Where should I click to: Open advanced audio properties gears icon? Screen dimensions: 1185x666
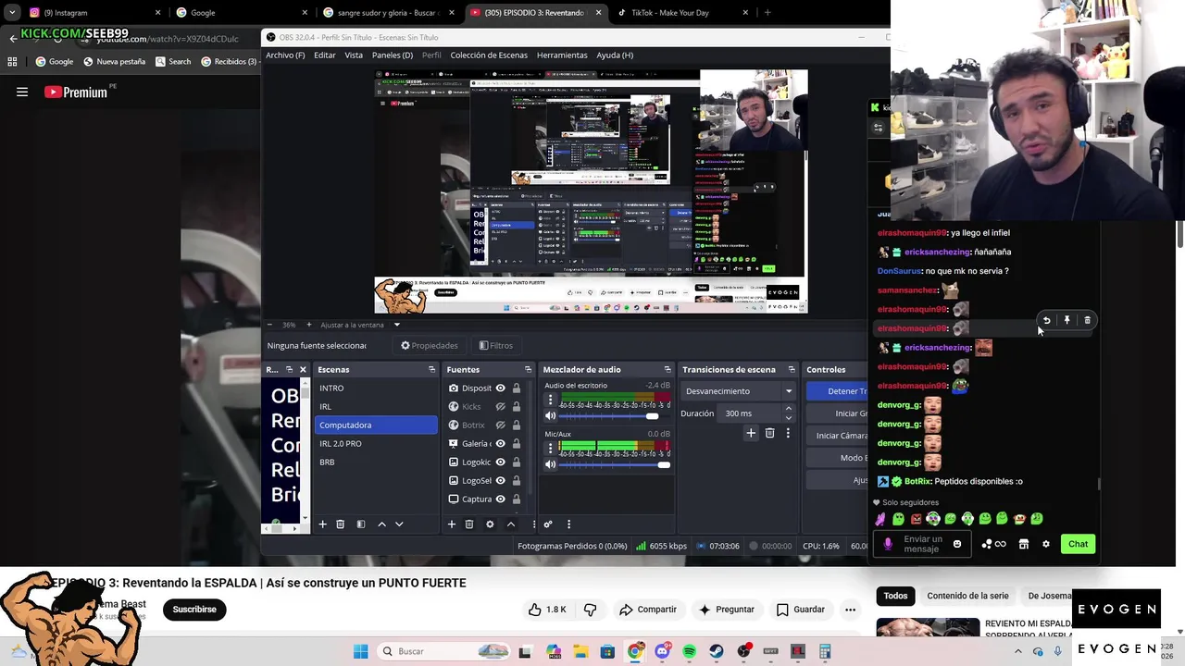pos(548,524)
